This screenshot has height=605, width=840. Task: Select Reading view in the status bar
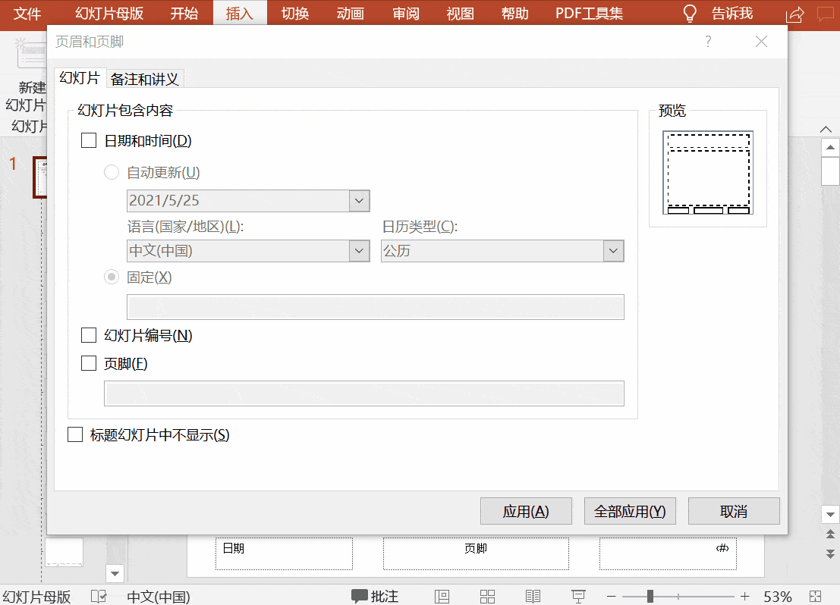(533, 596)
